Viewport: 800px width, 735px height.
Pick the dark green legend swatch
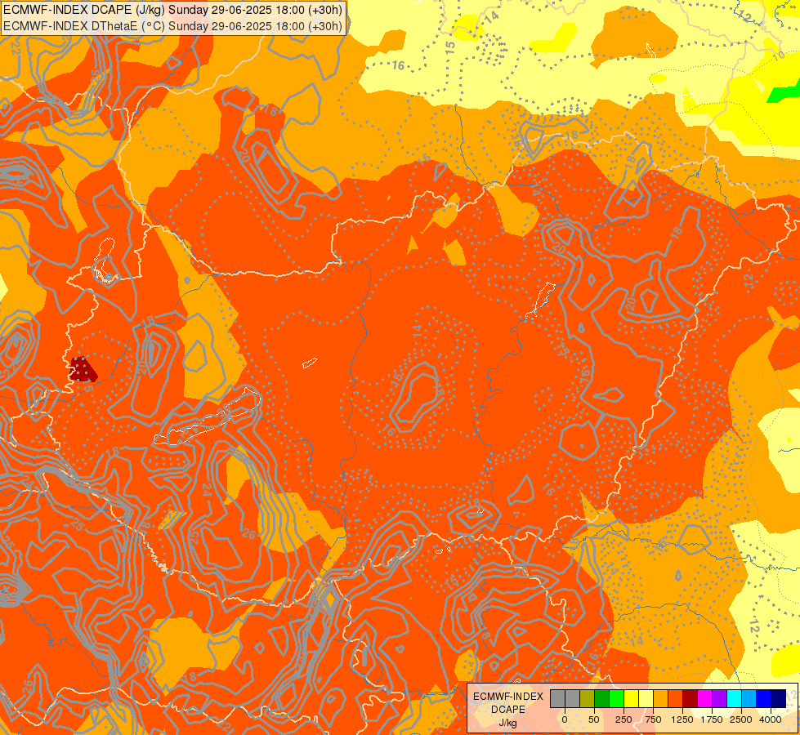pos(601,698)
